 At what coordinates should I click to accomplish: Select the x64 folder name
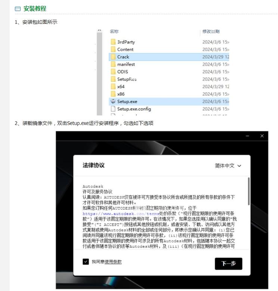[x=121, y=87]
